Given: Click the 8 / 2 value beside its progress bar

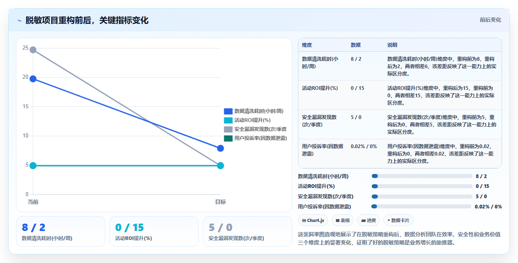Looking at the screenshot, I should pos(481,176).
